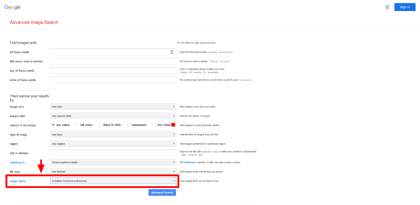Image resolution: width=420 pixels, height=205 pixels.
Task: Click the SafeSearch label link
Action: [17, 162]
